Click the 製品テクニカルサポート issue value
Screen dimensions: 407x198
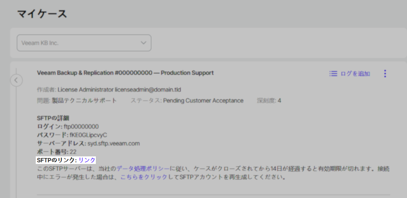pos(85,101)
